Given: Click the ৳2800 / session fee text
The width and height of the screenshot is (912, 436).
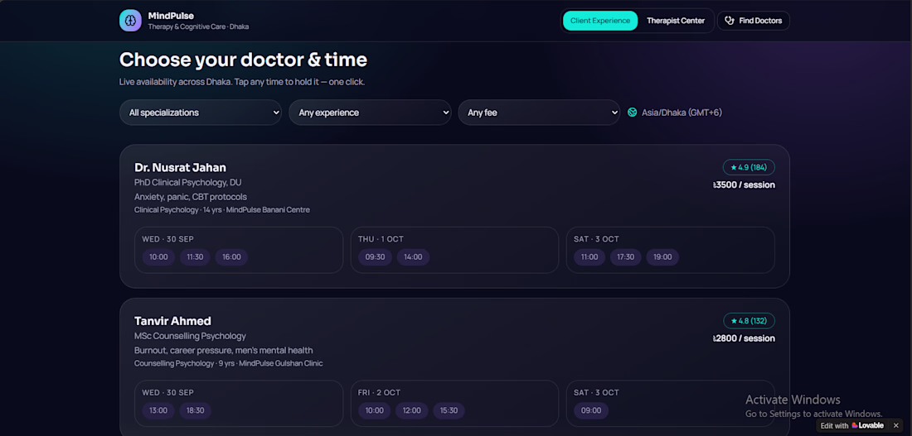Looking at the screenshot, I should 744,338.
